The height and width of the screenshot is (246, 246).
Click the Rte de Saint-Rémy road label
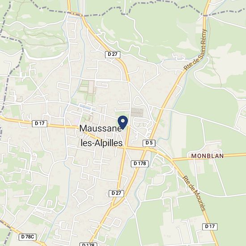195,50
